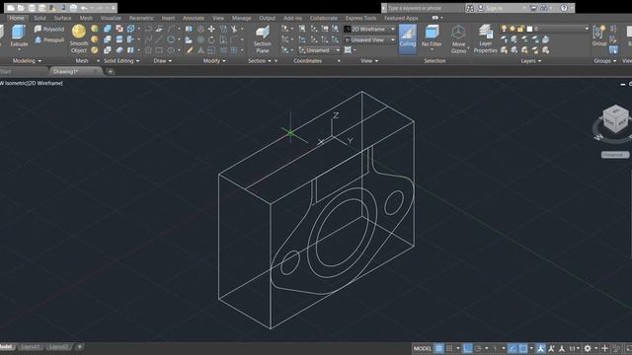Click the Move tool in Modify panel
The height and width of the screenshot is (355, 632).
pos(211,29)
